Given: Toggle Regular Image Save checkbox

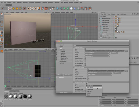Looking at the screenshot, I should tap(85, 49).
